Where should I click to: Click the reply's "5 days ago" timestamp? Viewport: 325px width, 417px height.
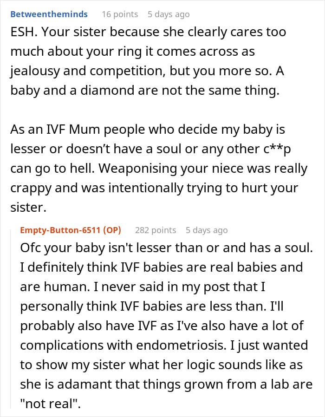coord(207,230)
